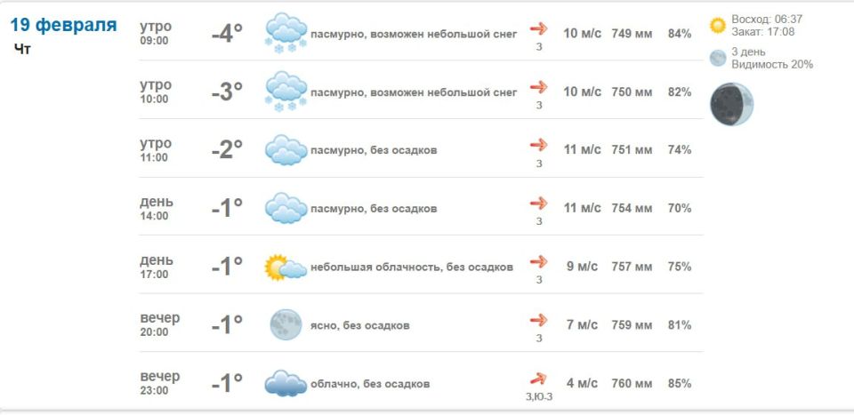The image size is (854, 415).
Task: Click the 85% humidity value
Action: 680,383
